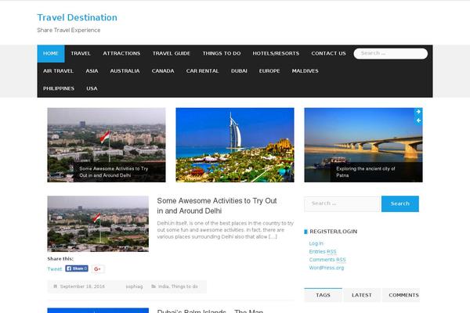This screenshot has width=470, height=313.
Task: Click the Tweet share link
Action: click(x=55, y=269)
